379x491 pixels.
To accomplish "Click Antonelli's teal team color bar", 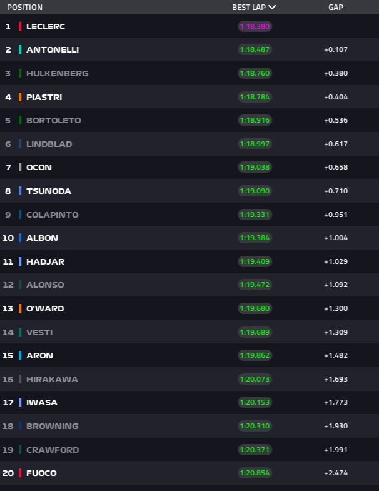I will [20, 49].
